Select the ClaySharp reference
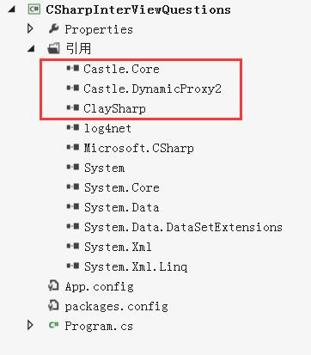Image resolution: width=311 pixels, height=355 pixels. (x=114, y=108)
